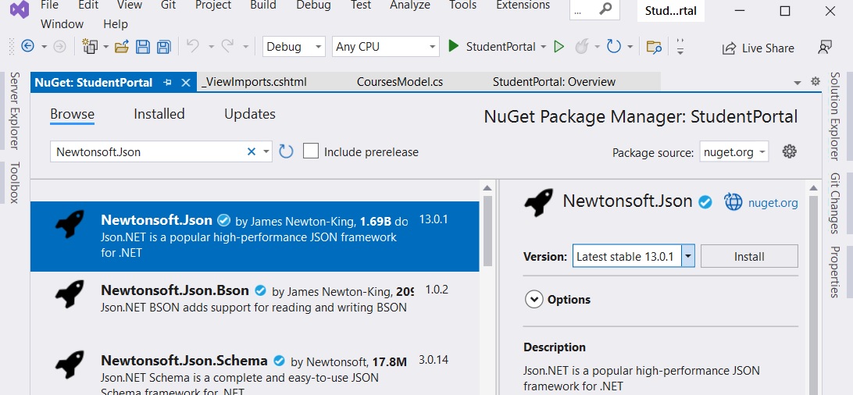
Task: Open the Solution Explorer side panel
Action: [x=835, y=116]
